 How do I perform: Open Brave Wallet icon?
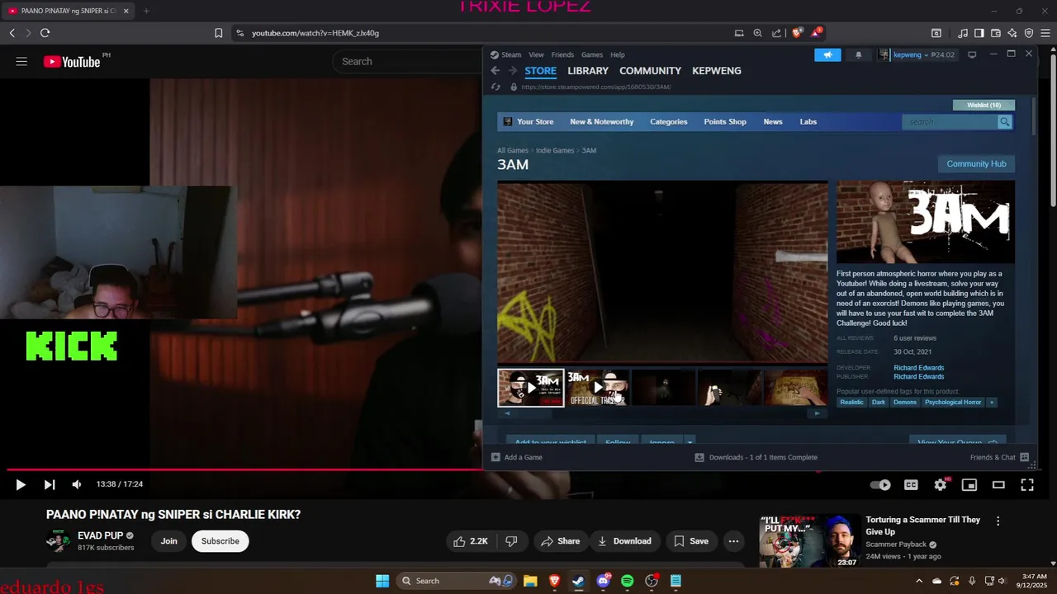995,33
